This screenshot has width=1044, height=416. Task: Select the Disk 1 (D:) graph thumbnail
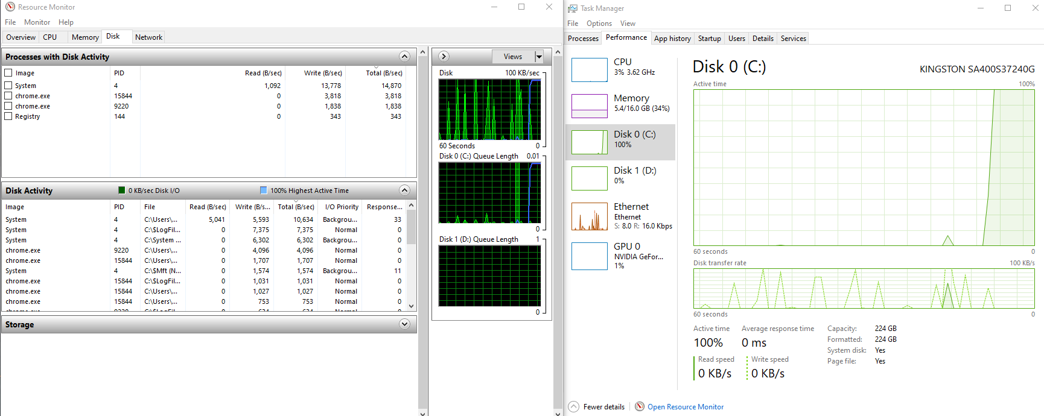coord(589,178)
